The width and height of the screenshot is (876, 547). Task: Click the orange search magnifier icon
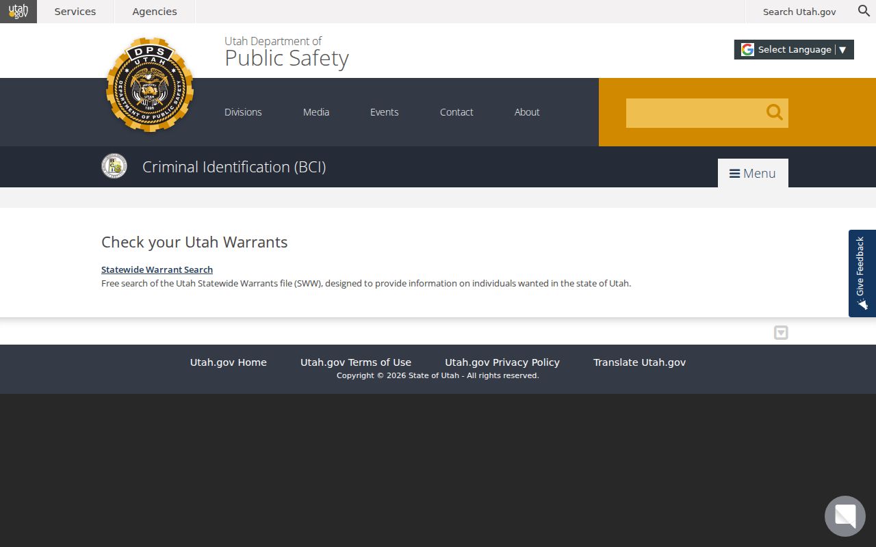tap(774, 112)
